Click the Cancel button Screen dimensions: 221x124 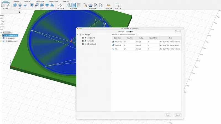(x=177, y=115)
